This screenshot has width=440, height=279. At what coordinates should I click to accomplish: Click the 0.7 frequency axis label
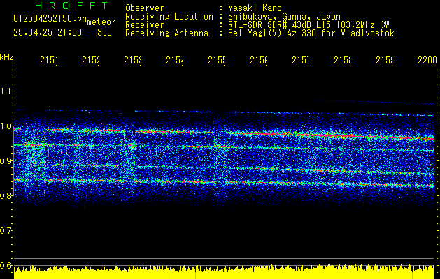[x=6, y=231]
